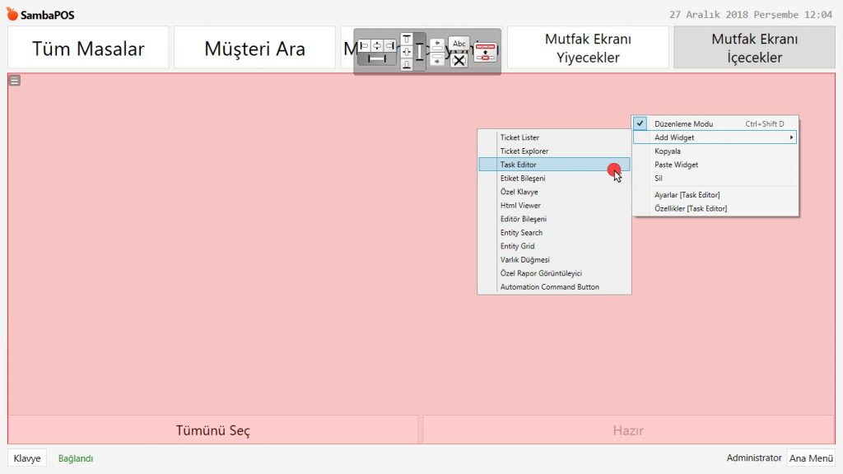Viewport: 843px width, 474px height.
Task: Click the red widget layout icon
Action: click(x=485, y=53)
